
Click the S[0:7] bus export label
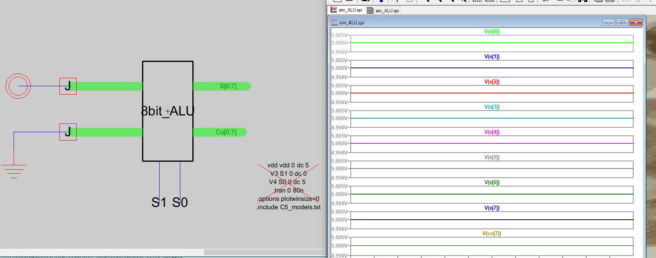pyautogui.click(x=228, y=86)
